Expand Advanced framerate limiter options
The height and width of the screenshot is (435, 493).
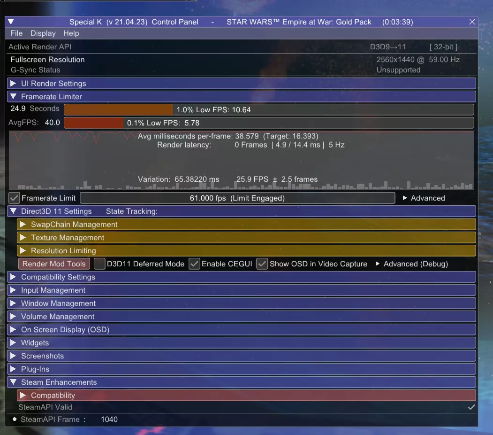tap(424, 198)
